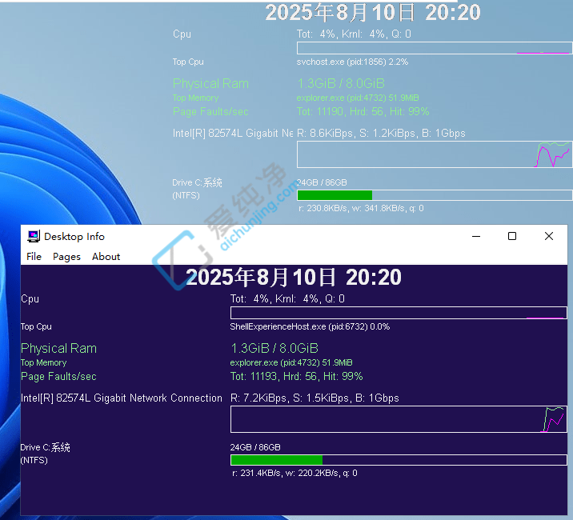
Task: Maximize the Desktop Info window
Action: [512, 237]
